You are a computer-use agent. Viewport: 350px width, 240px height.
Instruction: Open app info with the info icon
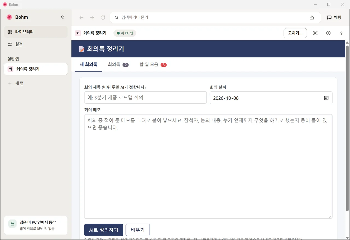(328, 33)
